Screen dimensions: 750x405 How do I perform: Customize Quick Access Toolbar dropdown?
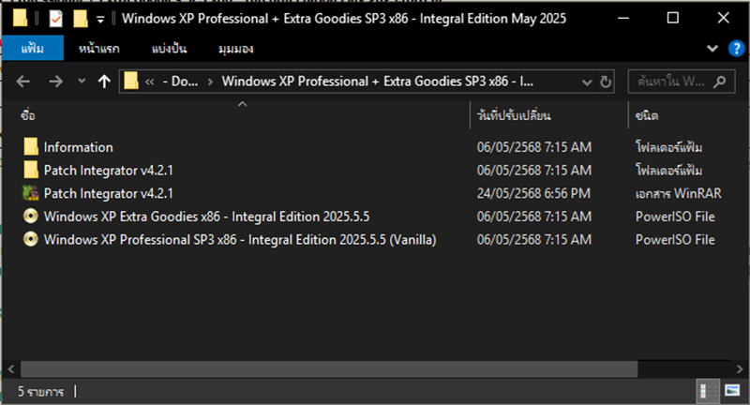point(100,20)
